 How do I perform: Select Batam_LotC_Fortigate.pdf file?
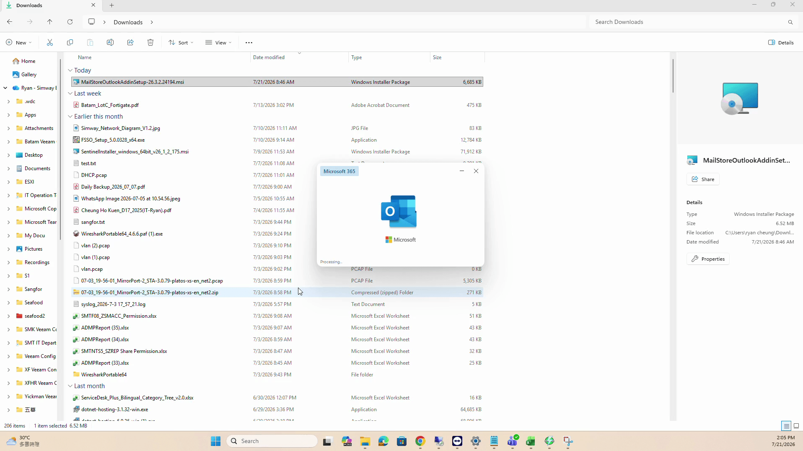click(277, 105)
